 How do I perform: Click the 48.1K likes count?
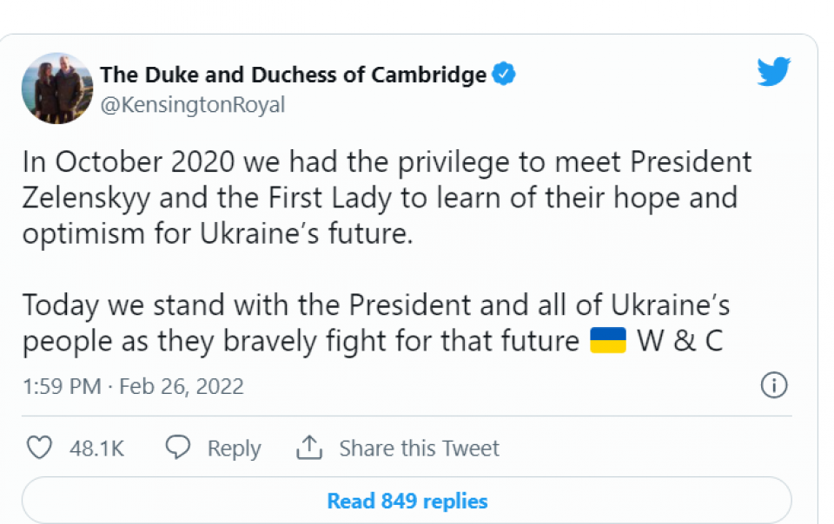(96, 449)
